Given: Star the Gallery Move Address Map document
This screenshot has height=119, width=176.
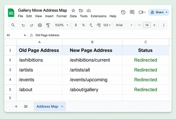Looking at the screenshot, I should pyautogui.click(x=73, y=11).
